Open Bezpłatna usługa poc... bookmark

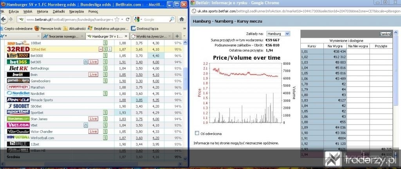[x=108, y=28]
